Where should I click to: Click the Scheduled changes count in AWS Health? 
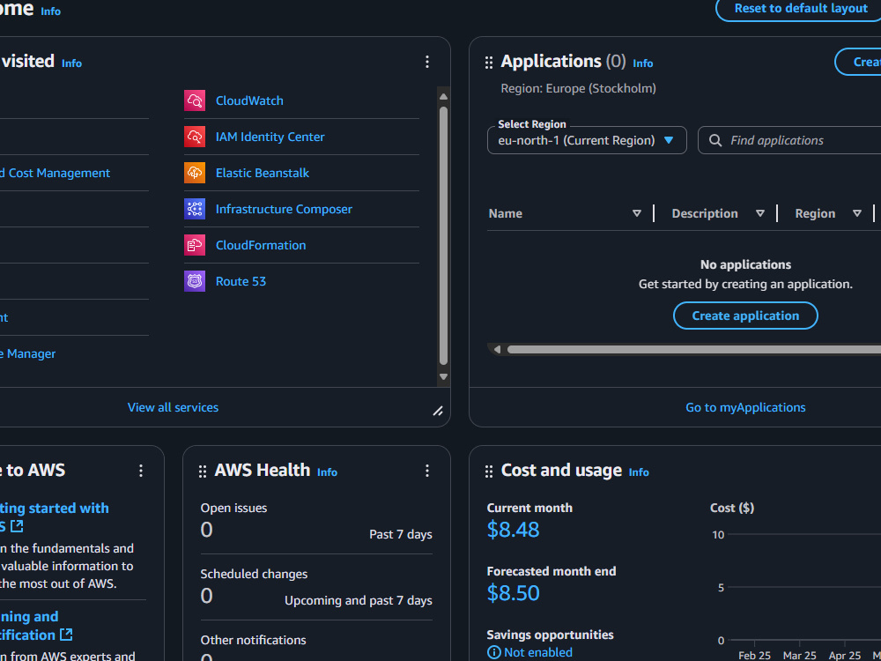[x=207, y=596]
